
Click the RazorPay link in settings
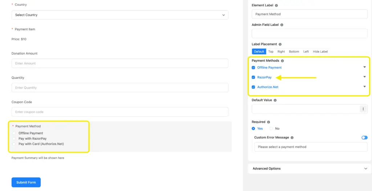click(x=264, y=77)
